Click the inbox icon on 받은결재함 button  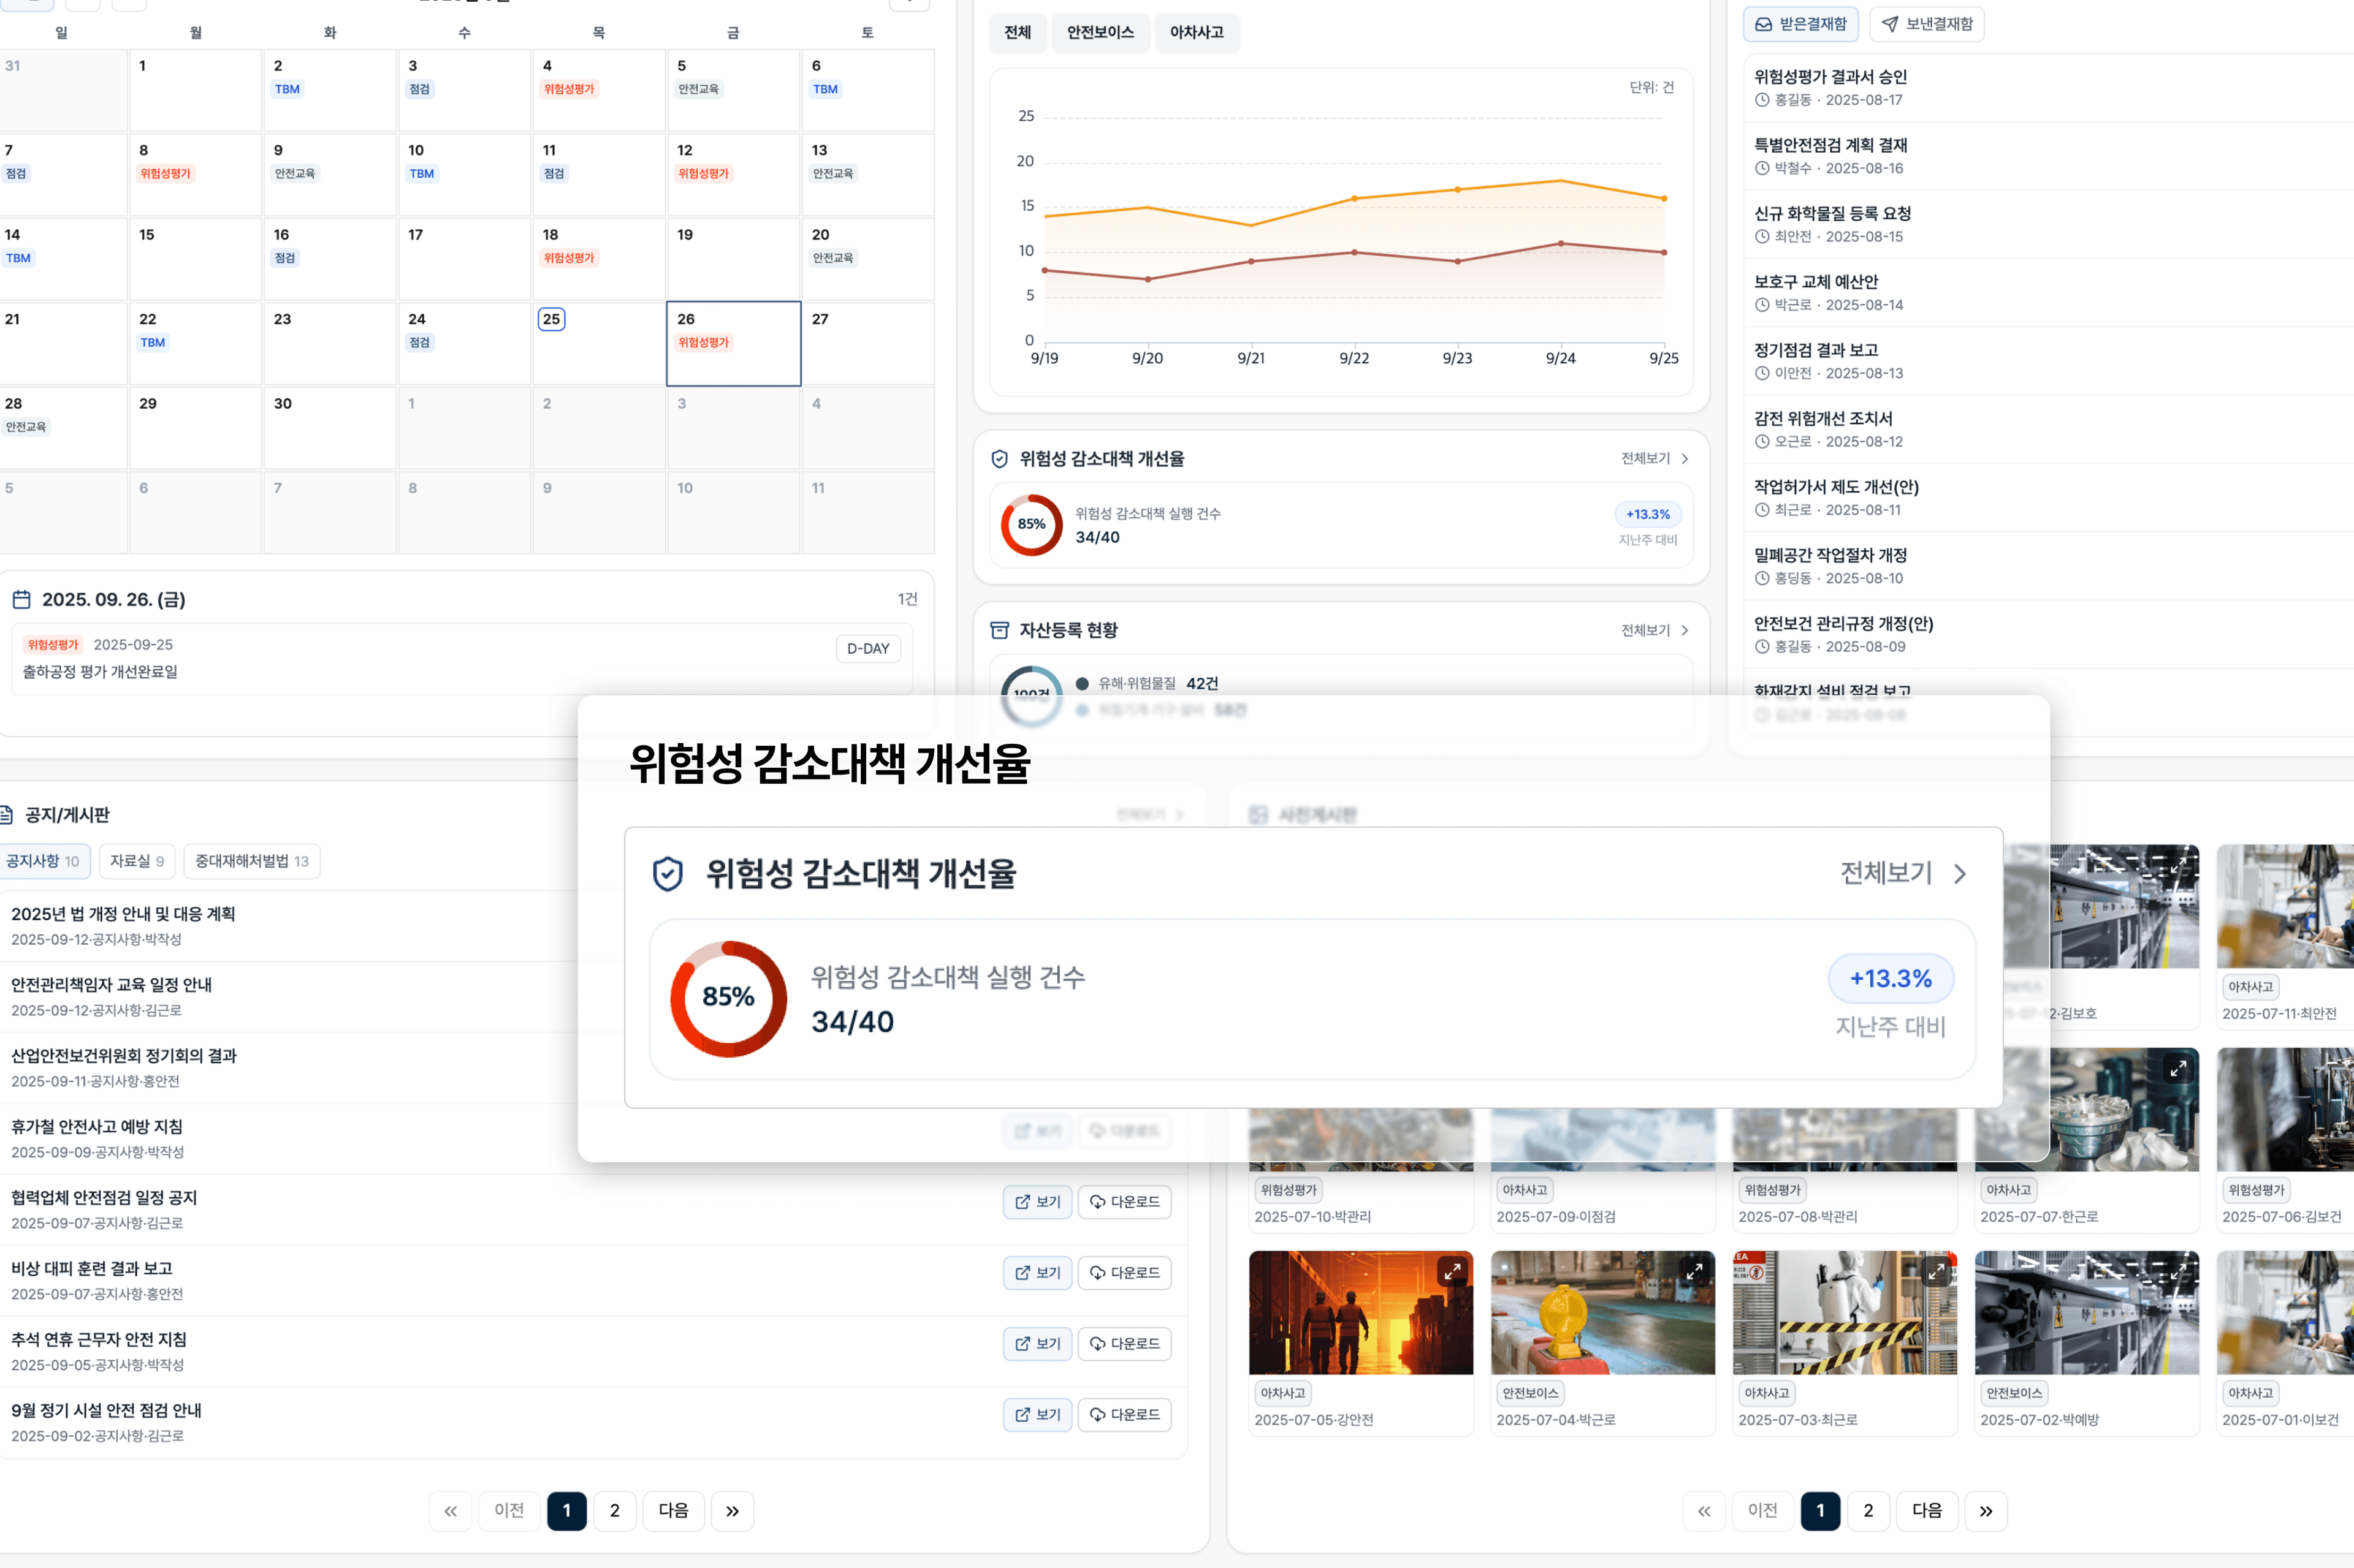pyautogui.click(x=1764, y=24)
